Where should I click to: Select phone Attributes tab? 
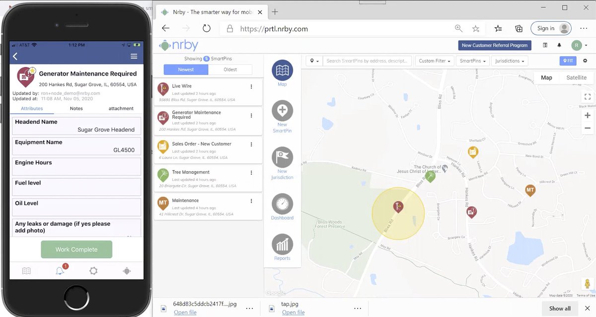click(x=32, y=108)
